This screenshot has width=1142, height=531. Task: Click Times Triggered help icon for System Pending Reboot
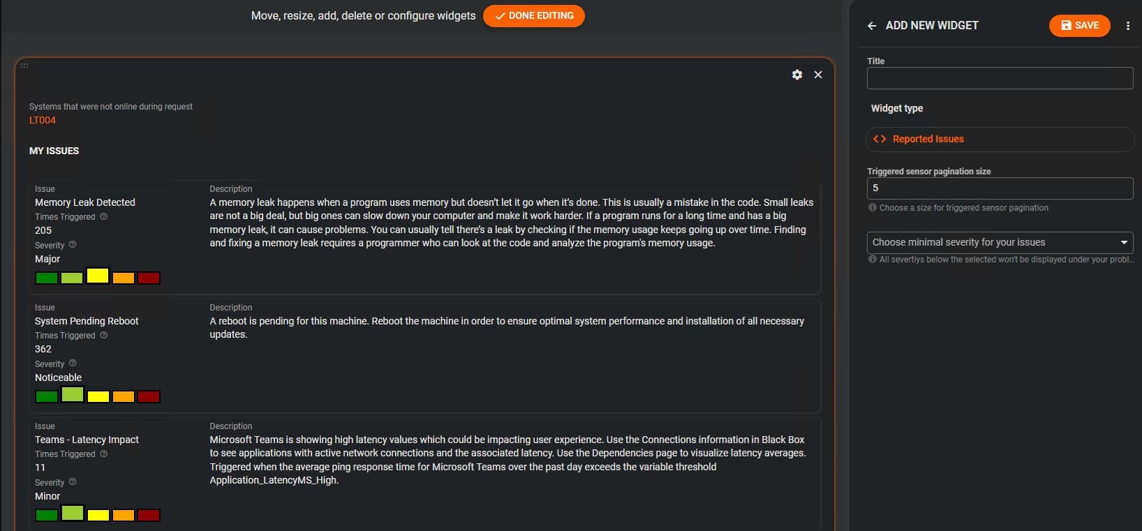pyautogui.click(x=104, y=335)
